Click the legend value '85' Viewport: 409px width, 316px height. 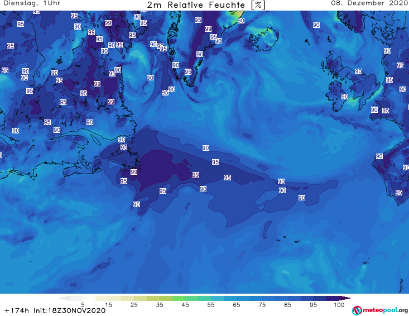point(287,305)
